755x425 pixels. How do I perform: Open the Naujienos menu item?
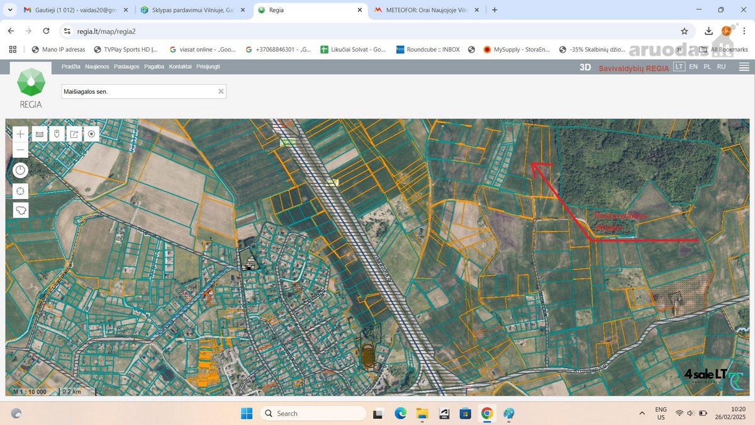coord(97,67)
